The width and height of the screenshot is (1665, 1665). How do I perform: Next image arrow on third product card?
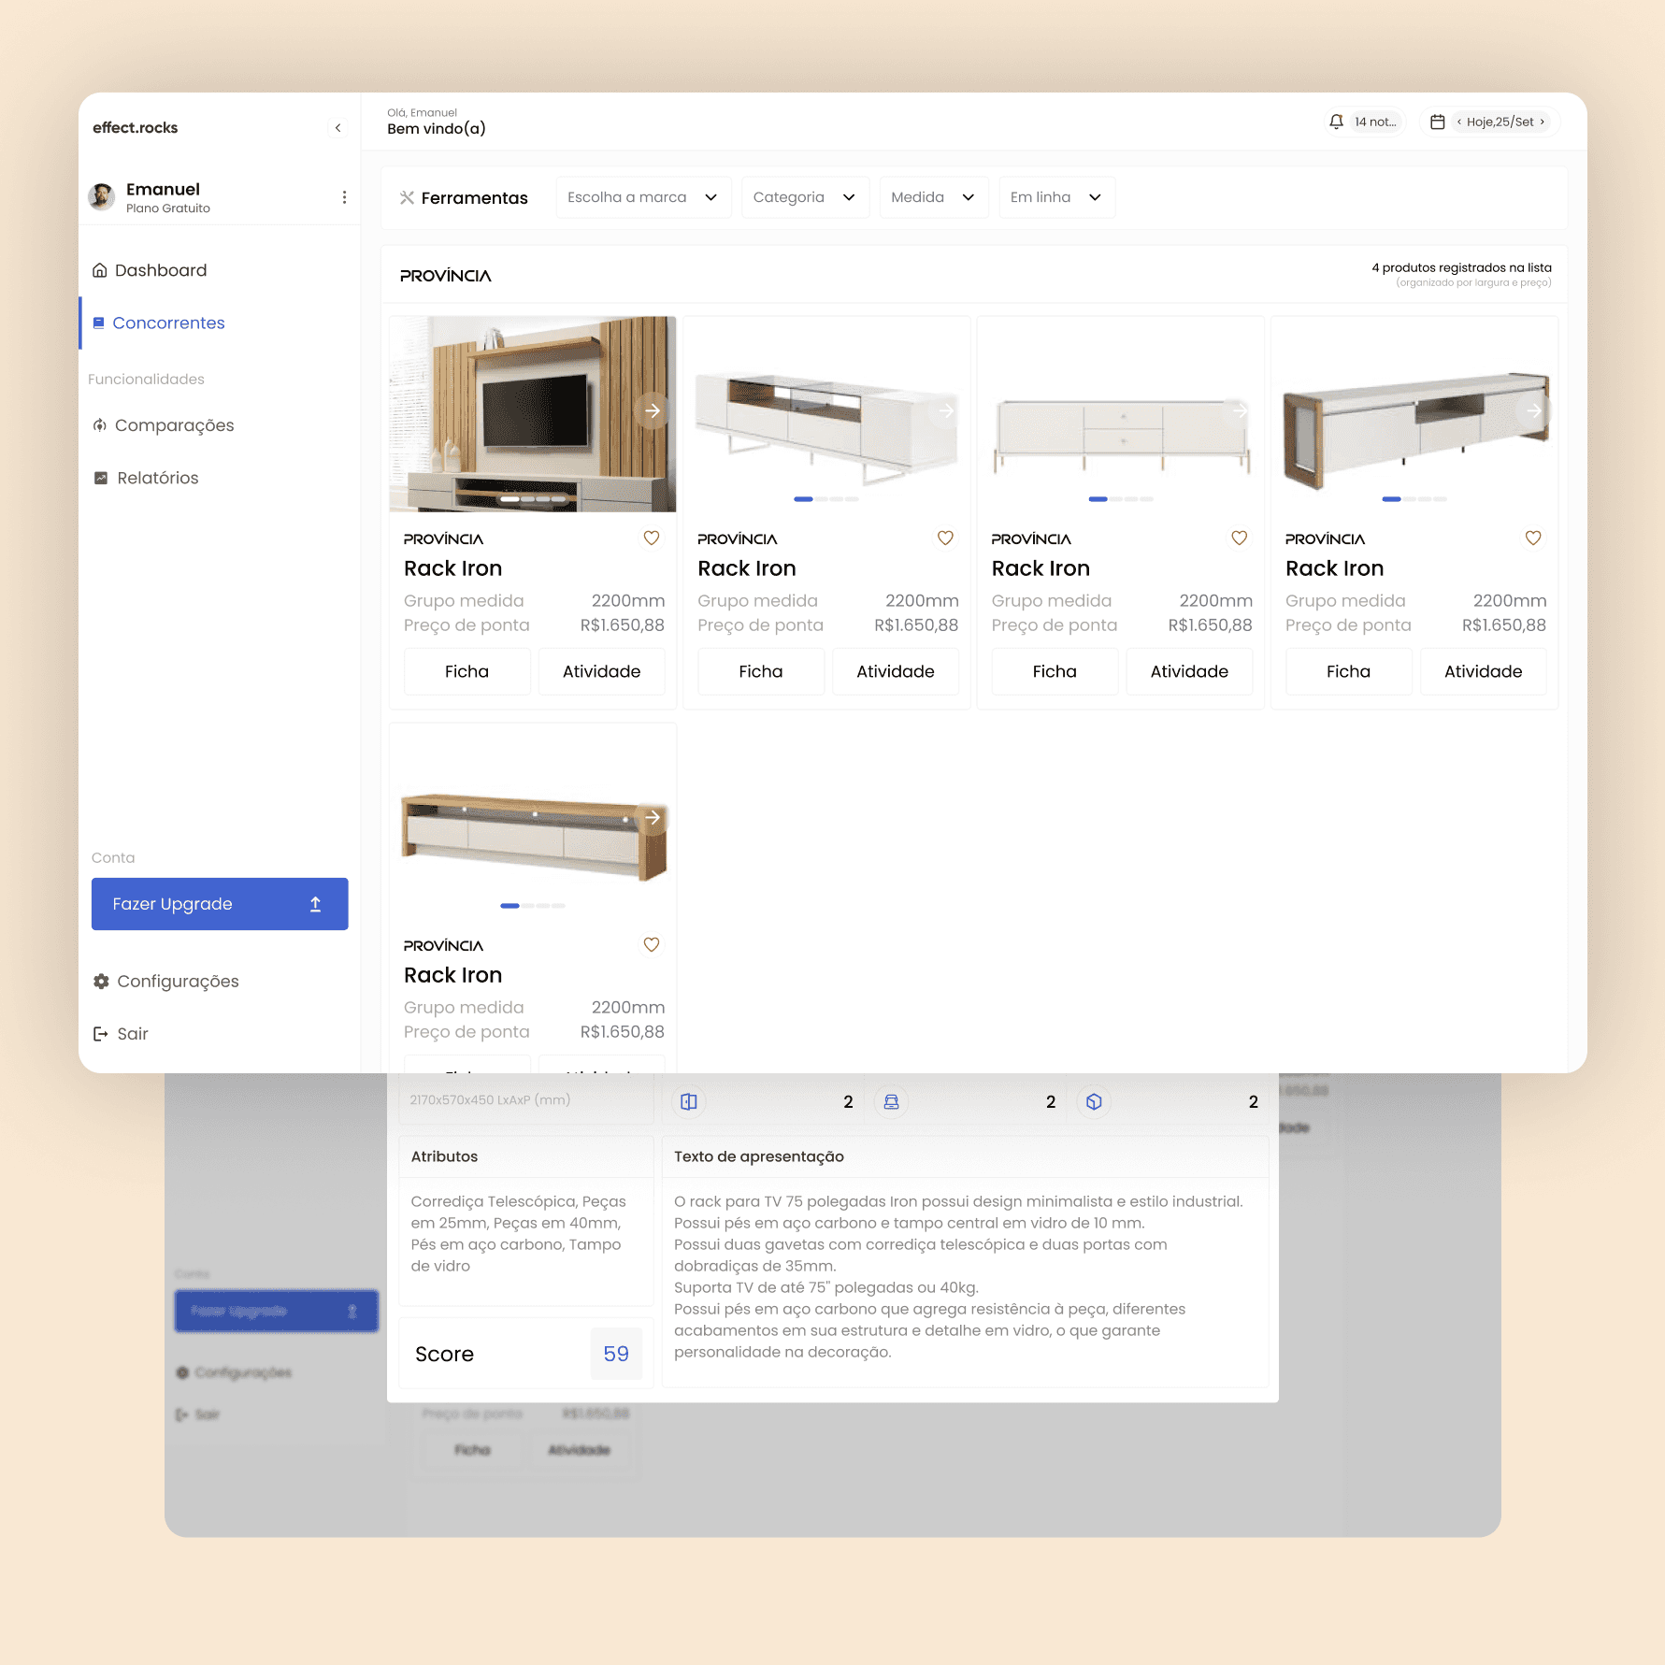click(x=1241, y=410)
